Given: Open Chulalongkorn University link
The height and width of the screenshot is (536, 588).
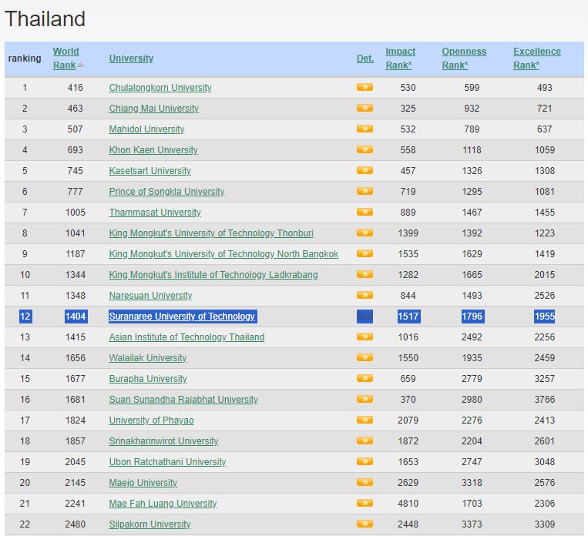Looking at the screenshot, I should pos(160,88).
